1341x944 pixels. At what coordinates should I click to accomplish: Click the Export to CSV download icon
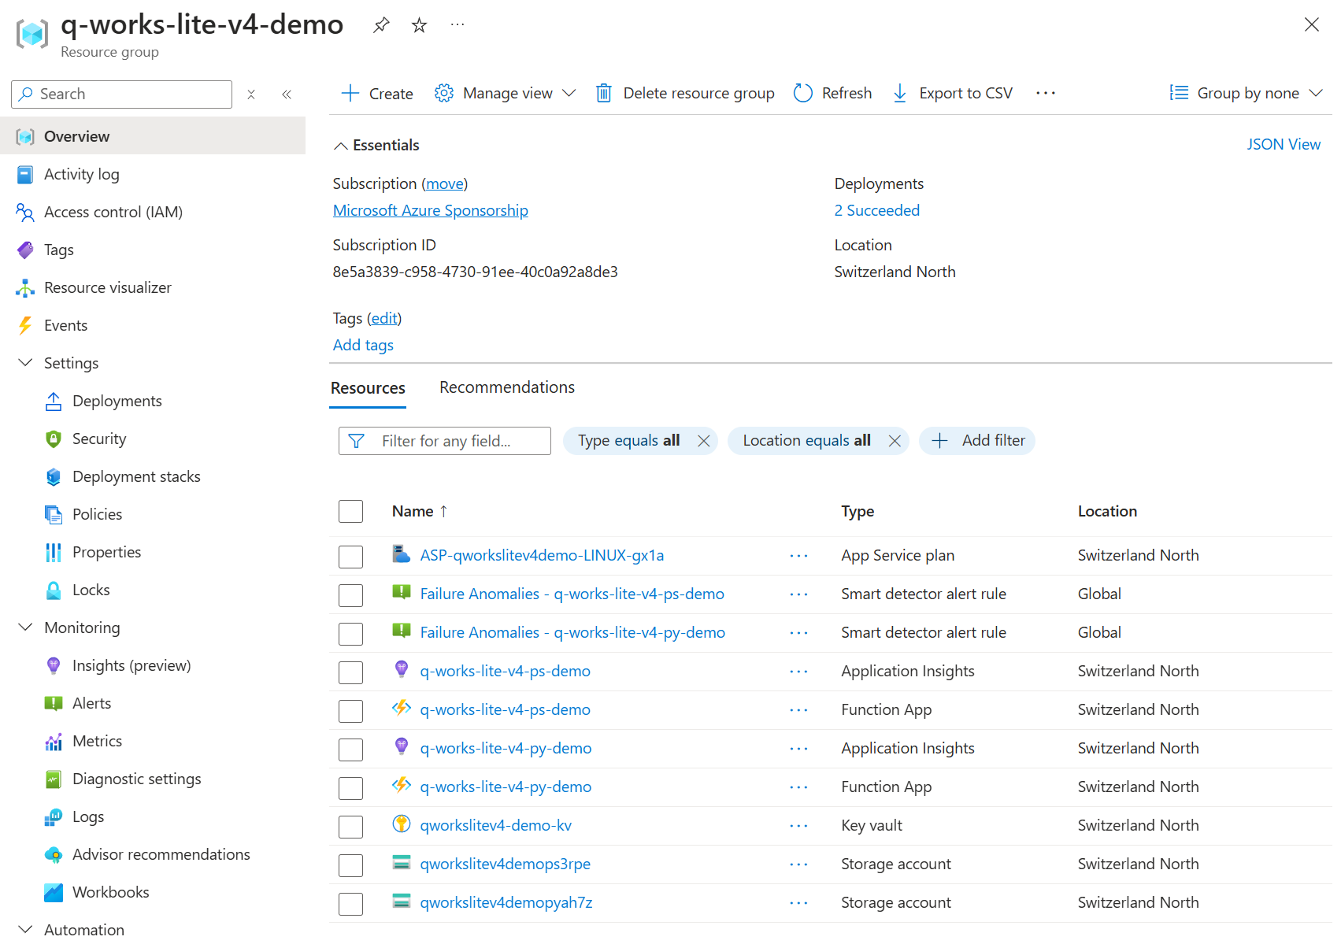(x=899, y=93)
